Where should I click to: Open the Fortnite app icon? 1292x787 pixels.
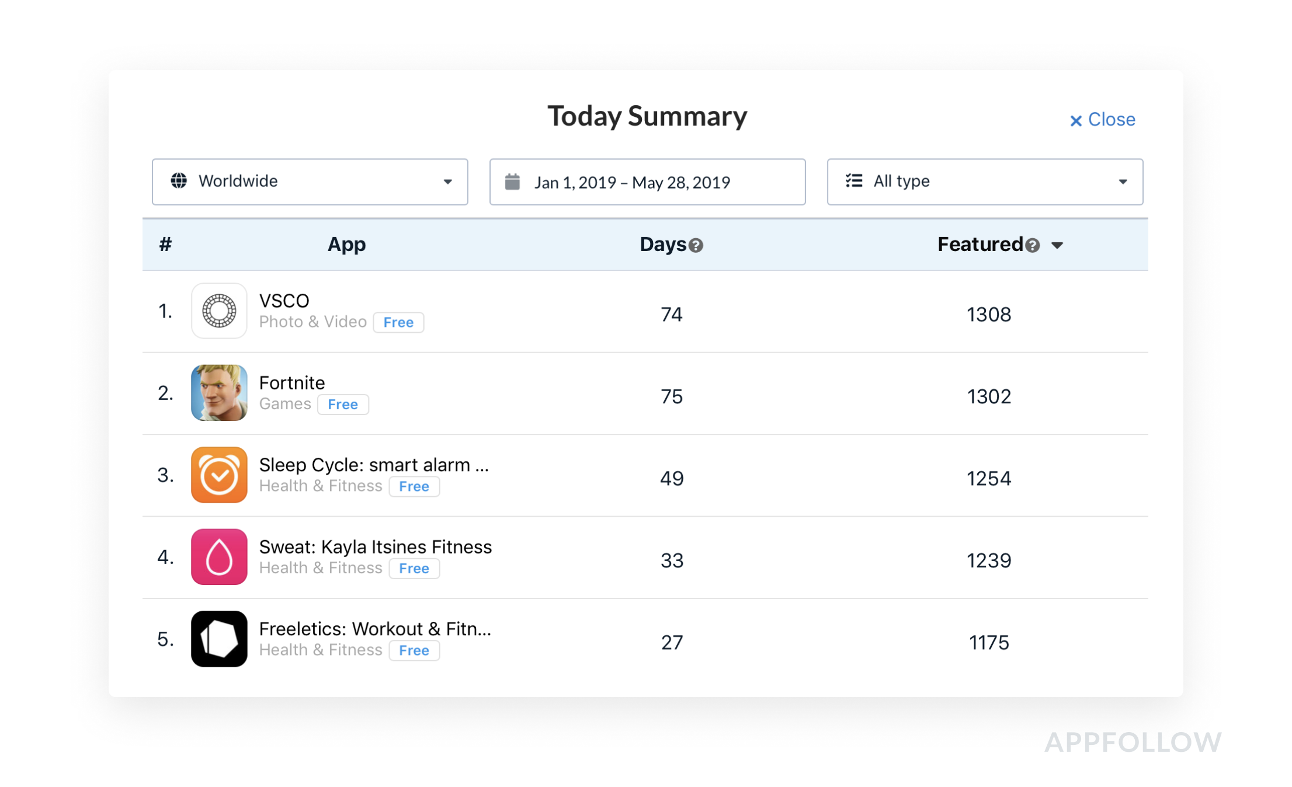[219, 393]
